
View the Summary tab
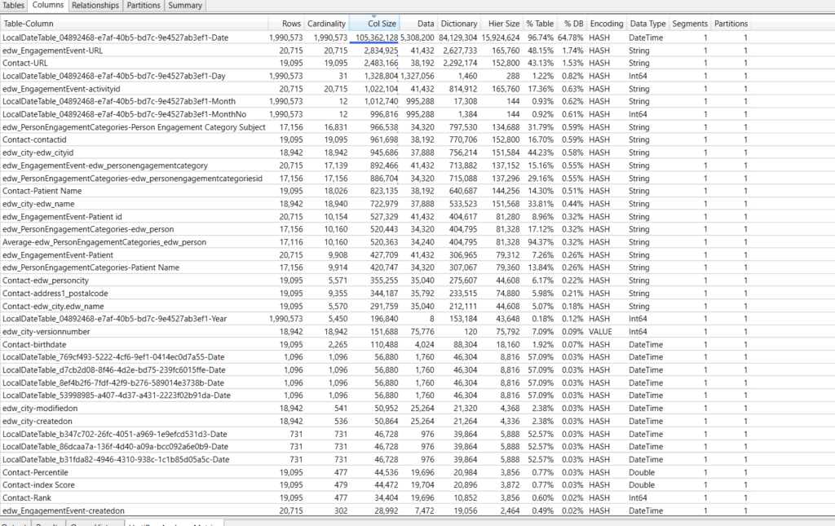pos(184,6)
